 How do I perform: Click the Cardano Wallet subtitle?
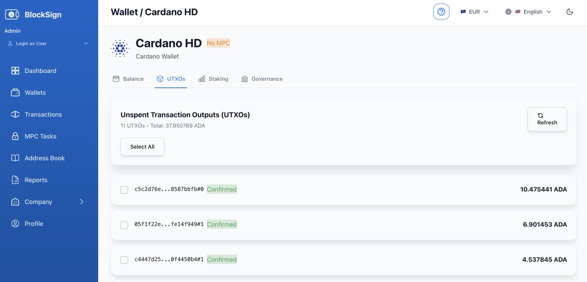[x=157, y=57]
